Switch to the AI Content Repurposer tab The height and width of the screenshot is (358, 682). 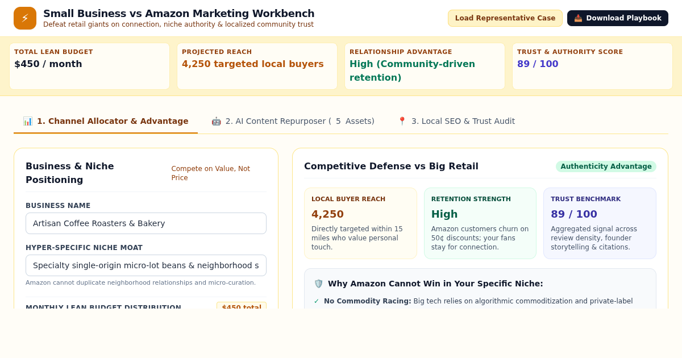coord(293,121)
